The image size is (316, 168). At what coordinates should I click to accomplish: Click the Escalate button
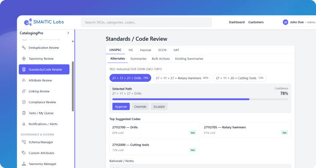click(x=159, y=107)
